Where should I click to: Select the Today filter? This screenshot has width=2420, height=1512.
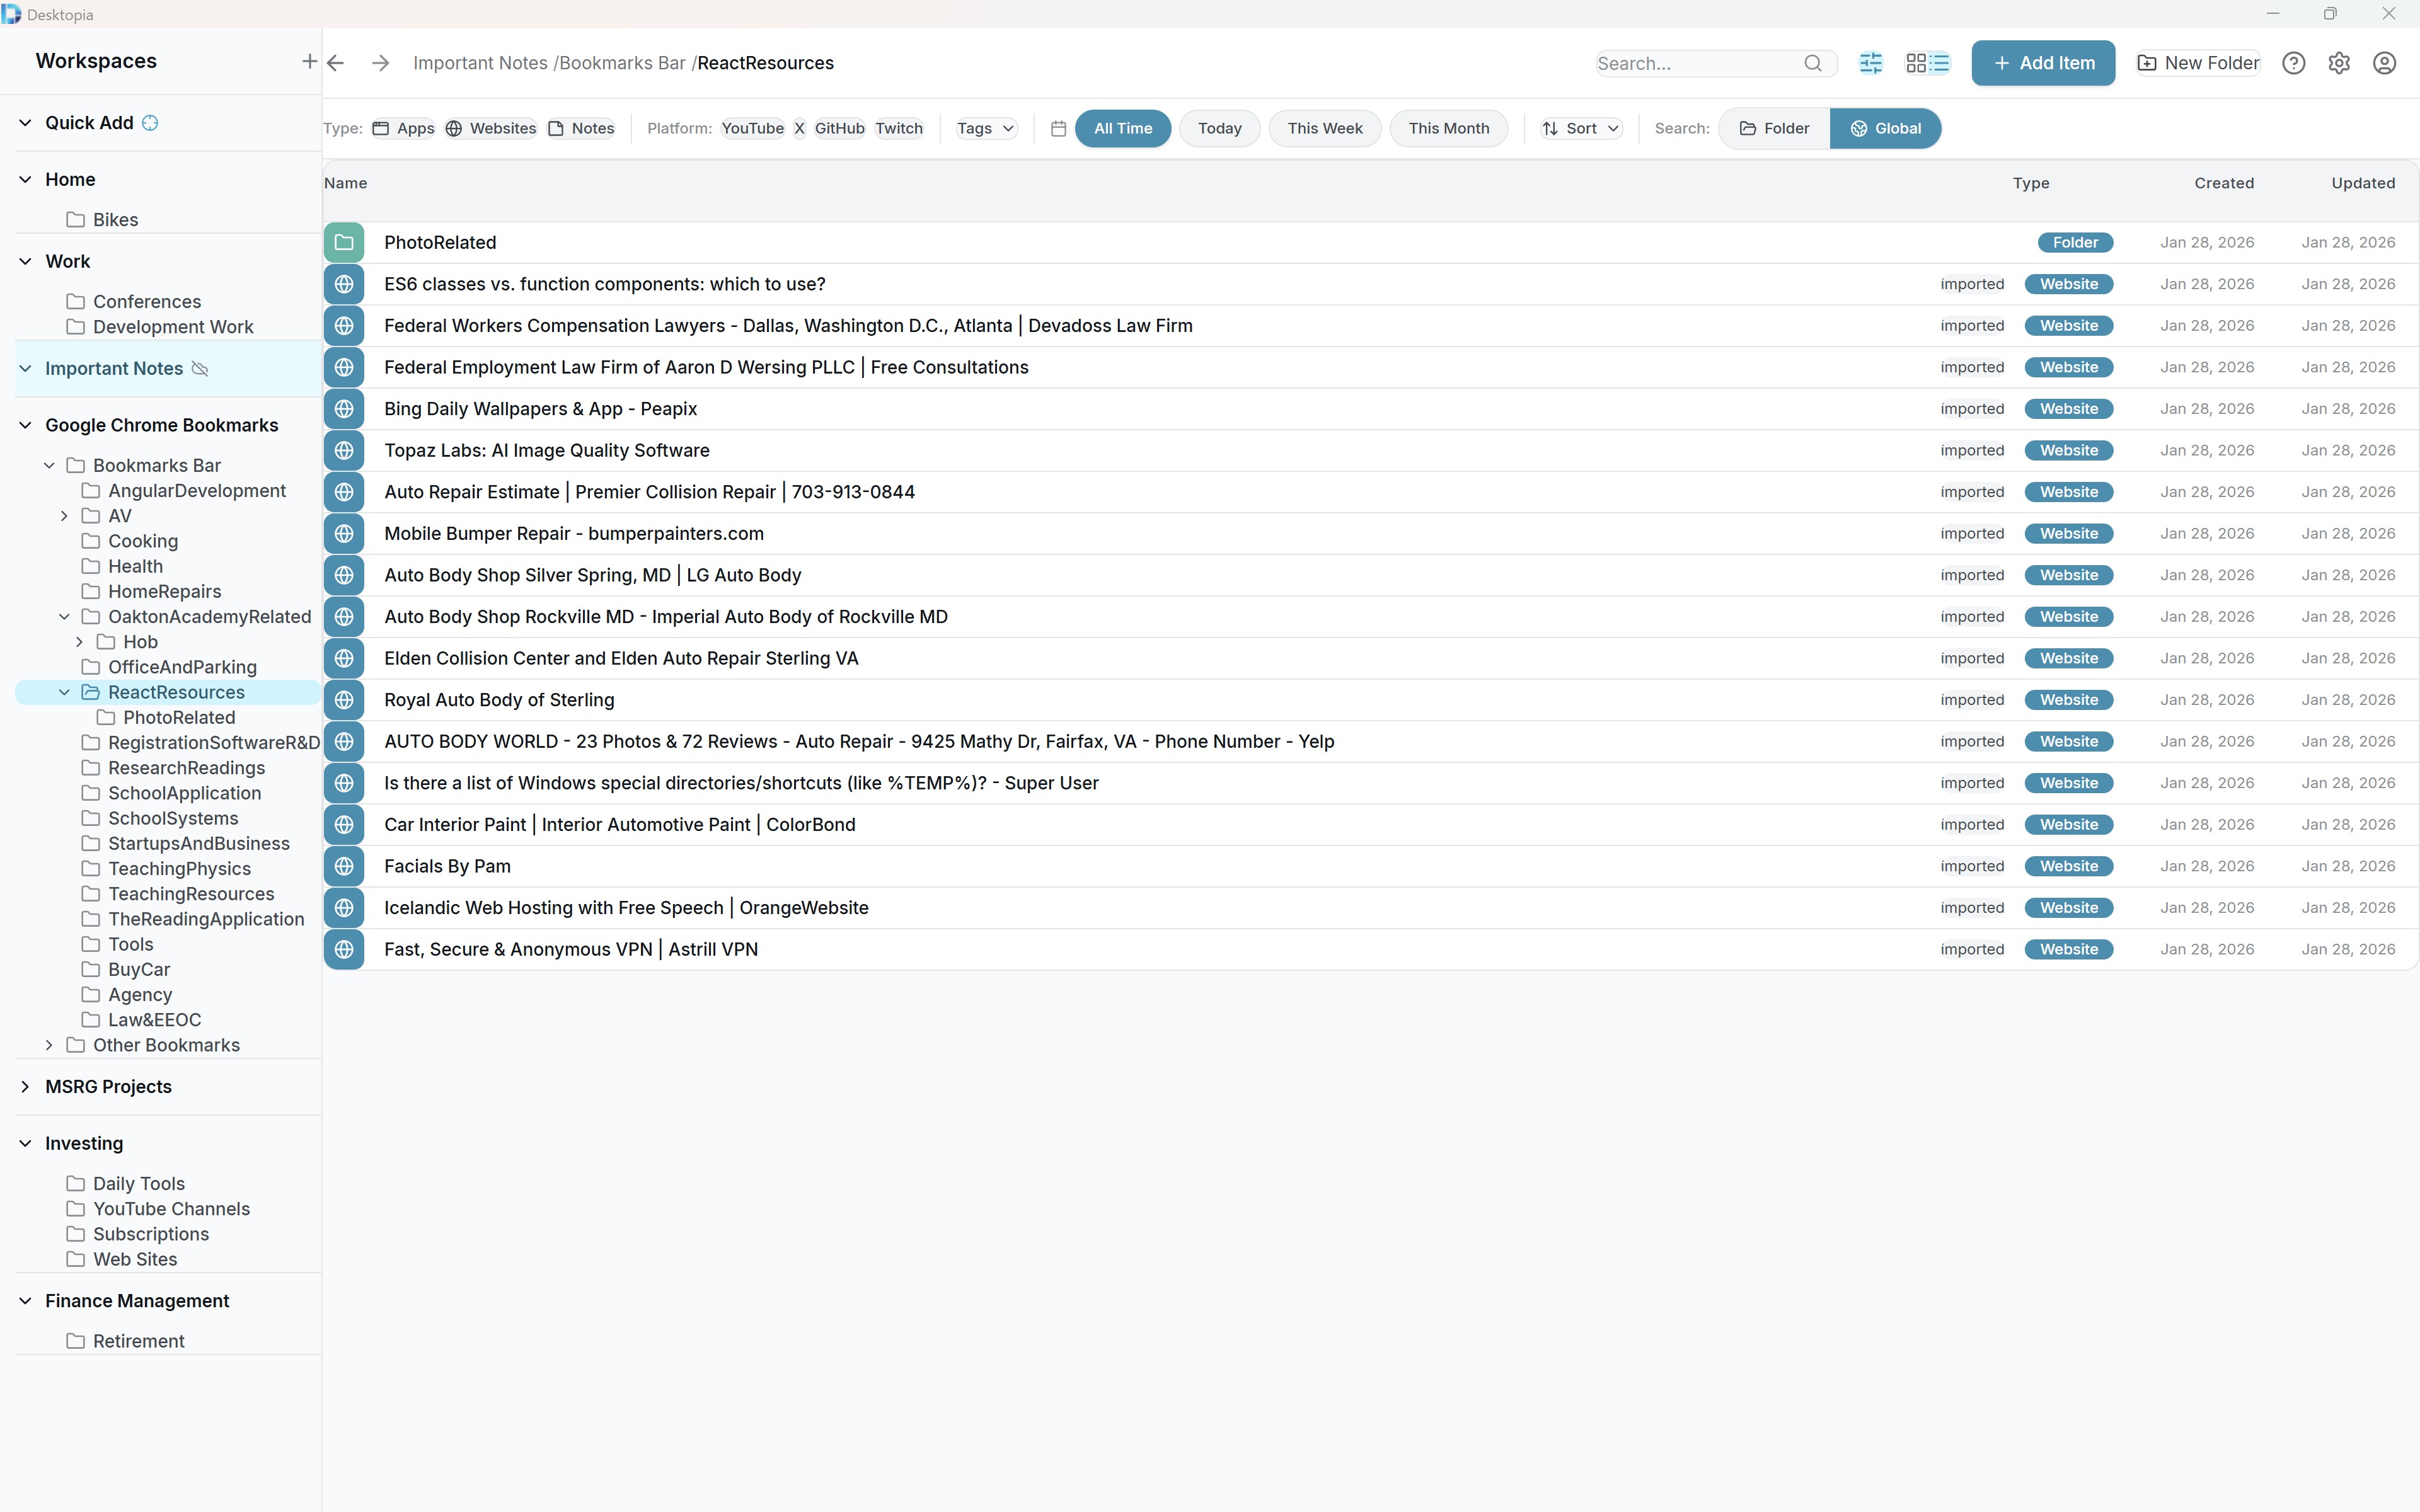(x=1219, y=128)
